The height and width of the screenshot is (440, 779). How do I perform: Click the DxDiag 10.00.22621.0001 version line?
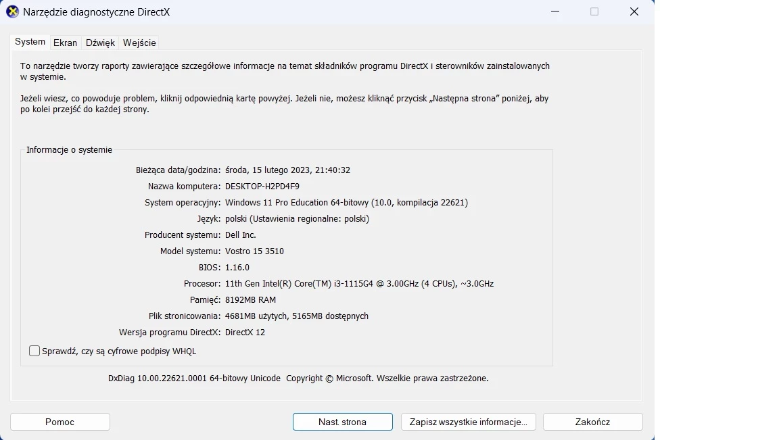pyautogui.click(x=298, y=378)
